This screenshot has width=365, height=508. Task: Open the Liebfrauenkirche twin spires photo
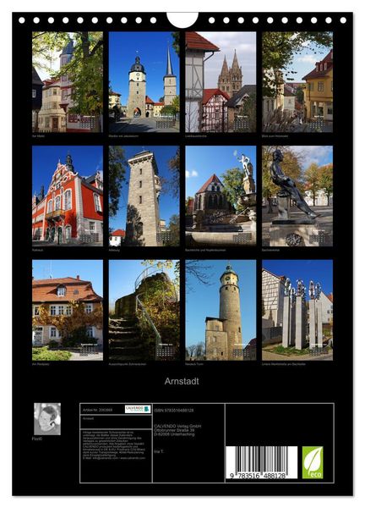221,81
